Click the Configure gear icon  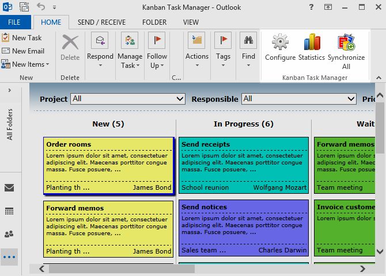tap(280, 42)
